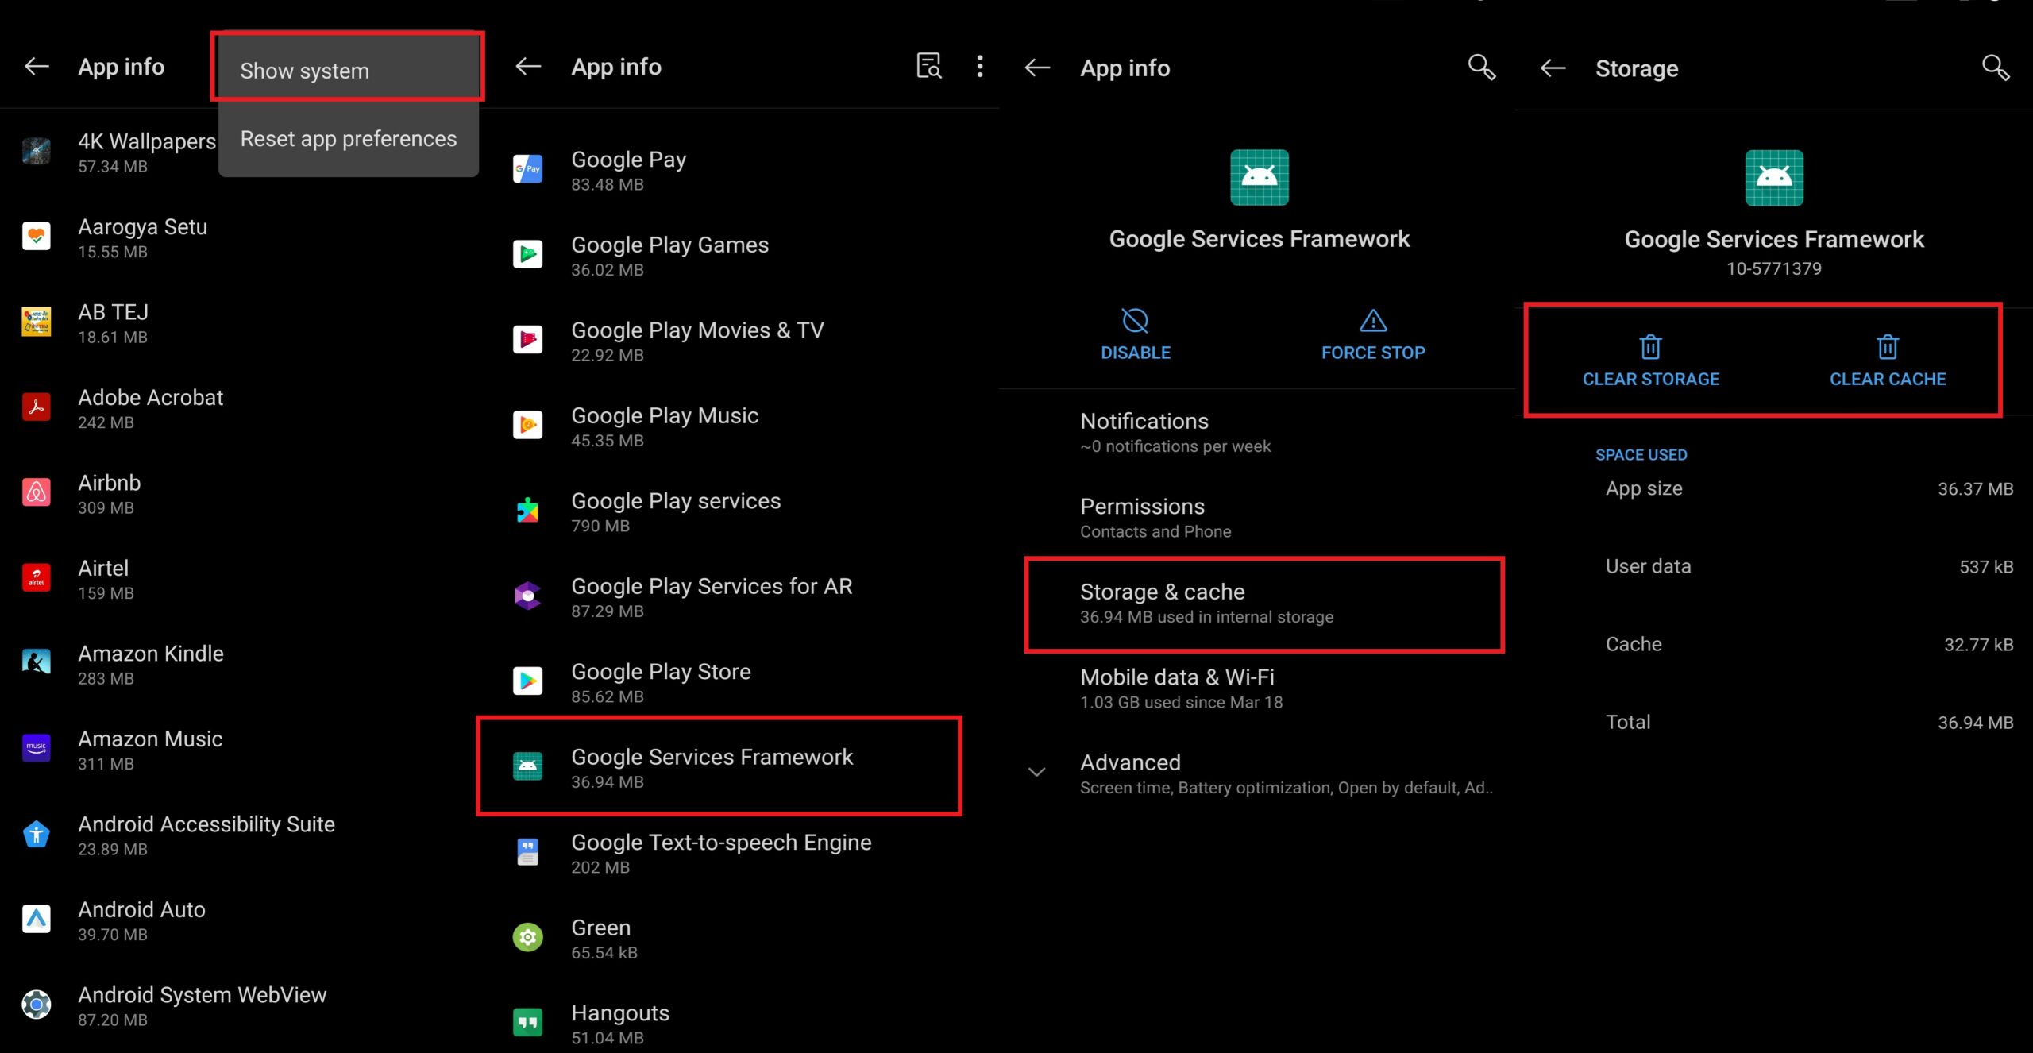Image resolution: width=2033 pixels, height=1053 pixels.
Task: Tap the search-in-list icon
Action: (x=928, y=66)
